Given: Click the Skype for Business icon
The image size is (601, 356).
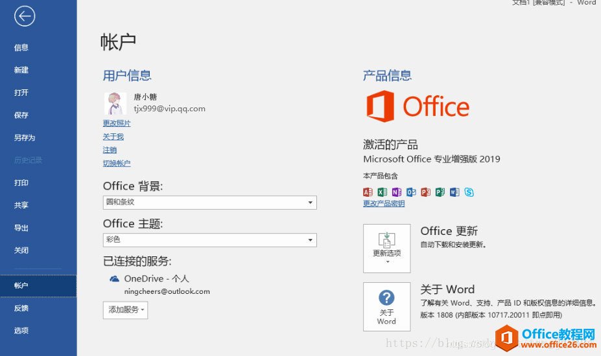Looking at the screenshot, I should pyautogui.click(x=469, y=192).
